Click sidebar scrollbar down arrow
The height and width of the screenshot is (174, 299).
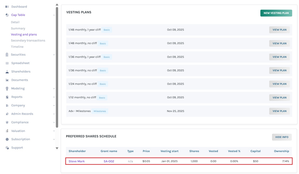57,148
